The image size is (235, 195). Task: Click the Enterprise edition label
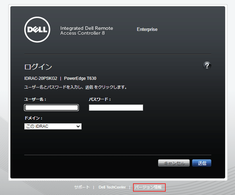click(x=147, y=29)
